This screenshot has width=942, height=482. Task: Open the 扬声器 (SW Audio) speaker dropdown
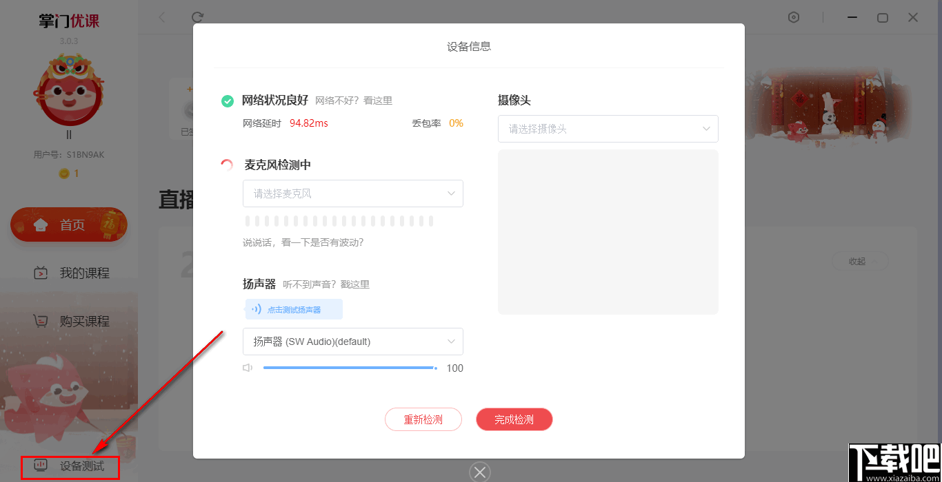(352, 342)
